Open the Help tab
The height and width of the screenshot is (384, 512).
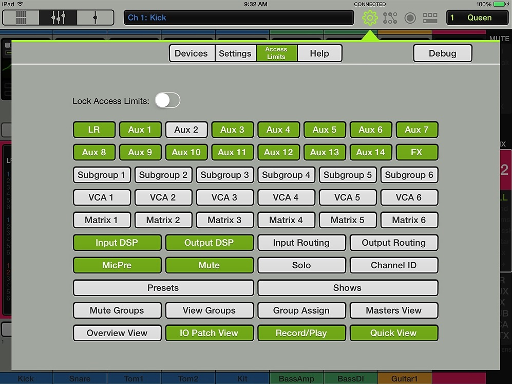tap(319, 53)
